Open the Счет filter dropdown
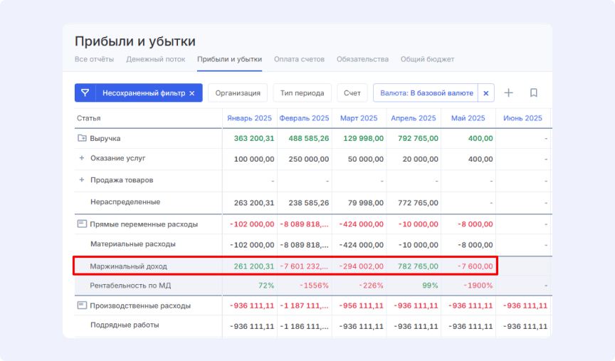 pyautogui.click(x=352, y=93)
